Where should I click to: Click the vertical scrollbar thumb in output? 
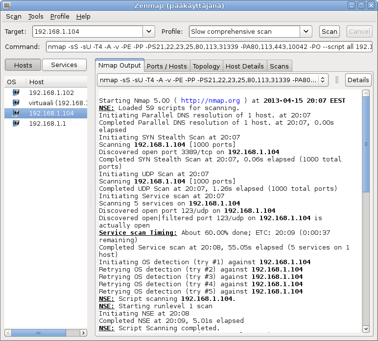click(366, 144)
